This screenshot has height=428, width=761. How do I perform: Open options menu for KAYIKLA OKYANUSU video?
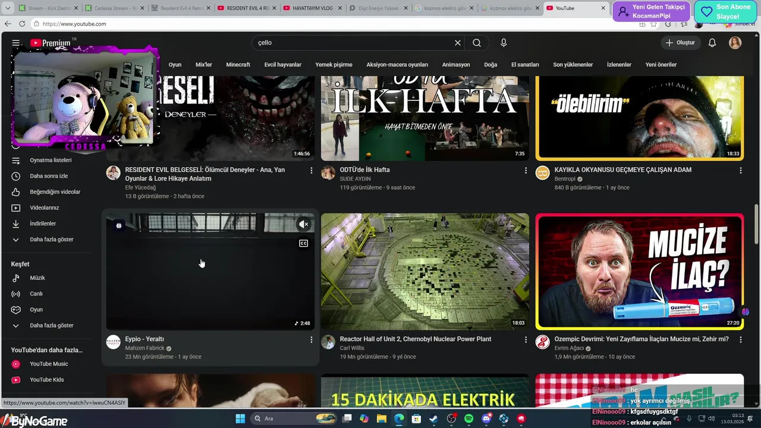pyautogui.click(x=740, y=171)
